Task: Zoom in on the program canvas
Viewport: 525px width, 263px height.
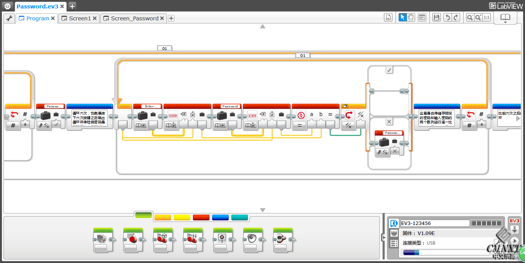Action: coord(478,17)
